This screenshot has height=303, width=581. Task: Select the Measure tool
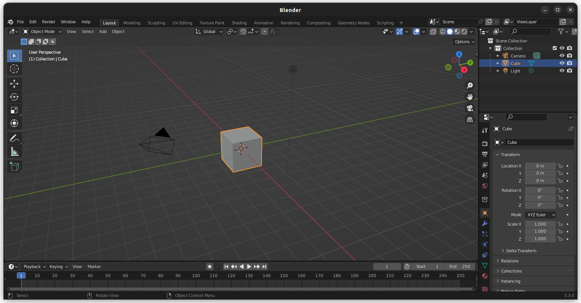coord(15,152)
